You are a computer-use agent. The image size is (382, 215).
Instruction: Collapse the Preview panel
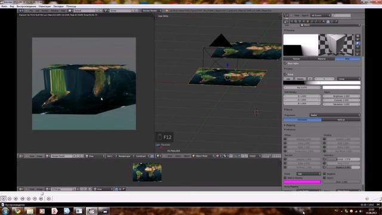(x=285, y=30)
